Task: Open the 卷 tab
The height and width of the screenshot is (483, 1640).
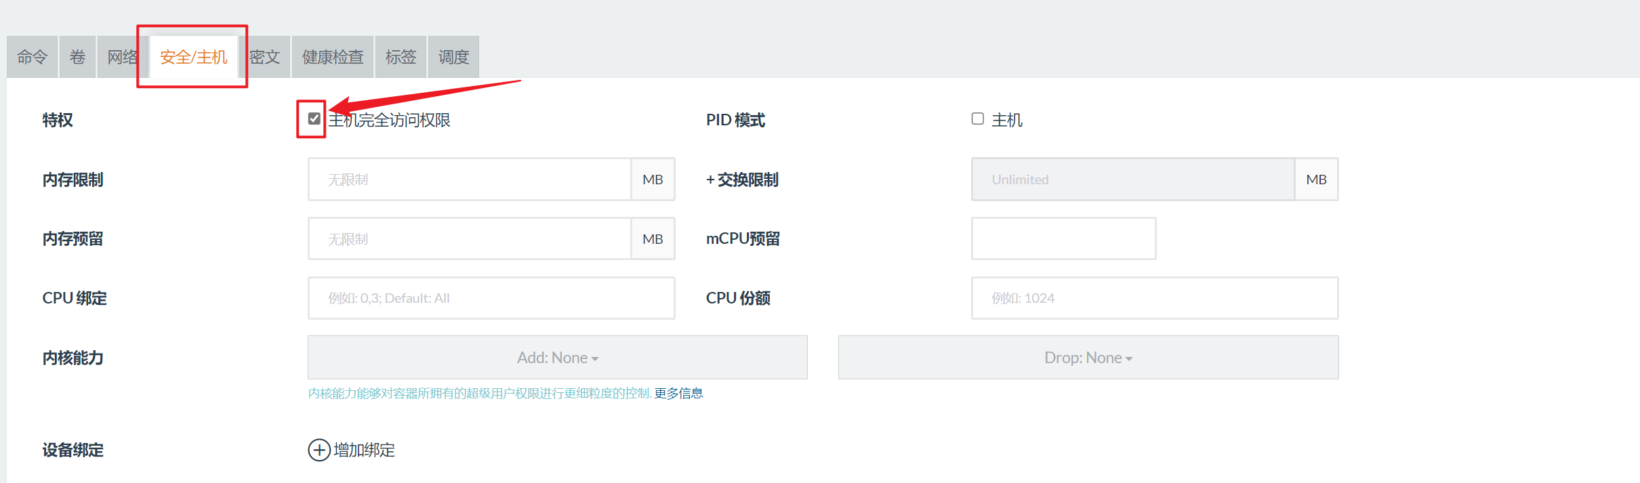Action: [77, 57]
